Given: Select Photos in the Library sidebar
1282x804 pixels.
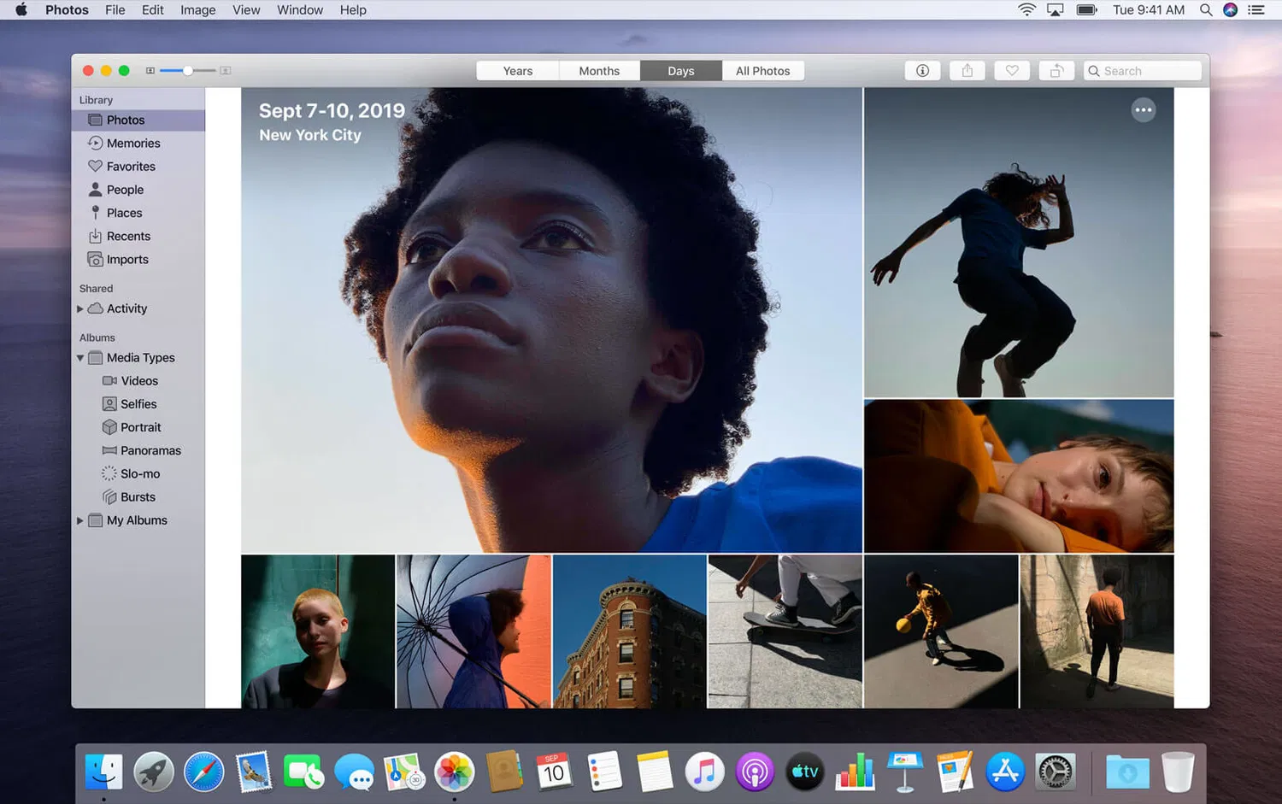Looking at the screenshot, I should click(138, 120).
